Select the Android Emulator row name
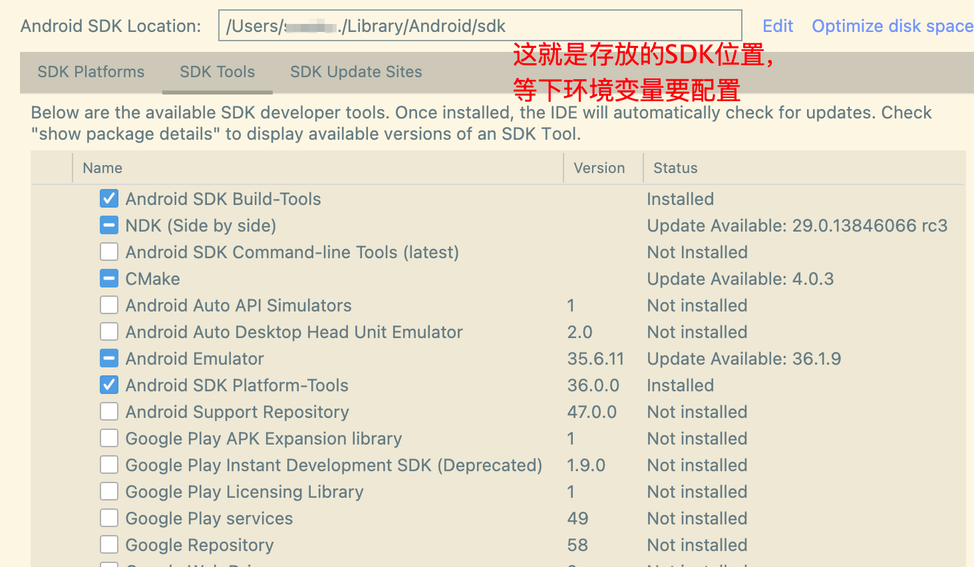Viewport: 974px width, 567px height. click(195, 359)
